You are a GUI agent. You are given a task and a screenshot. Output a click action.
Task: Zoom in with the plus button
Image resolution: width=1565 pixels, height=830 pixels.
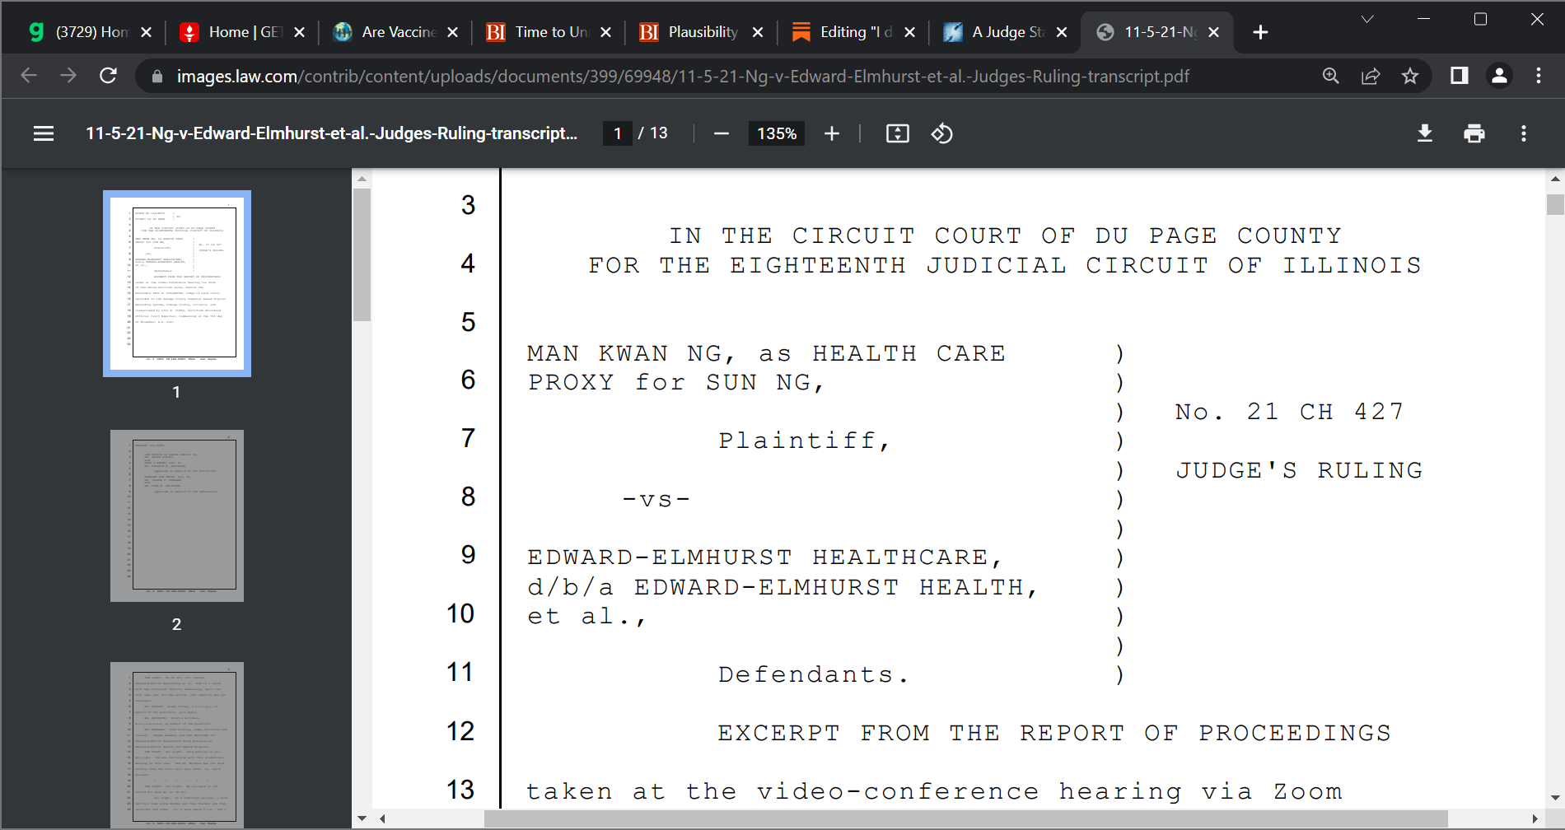(x=832, y=133)
